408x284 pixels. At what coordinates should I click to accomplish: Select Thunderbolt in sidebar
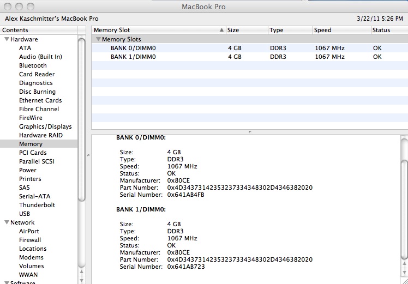tap(37, 205)
